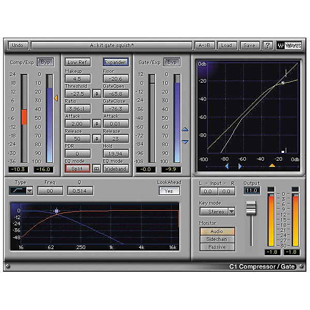Click the GateClose down-arrow marker
The height and width of the screenshot is (310, 310).
click(x=185, y=142)
